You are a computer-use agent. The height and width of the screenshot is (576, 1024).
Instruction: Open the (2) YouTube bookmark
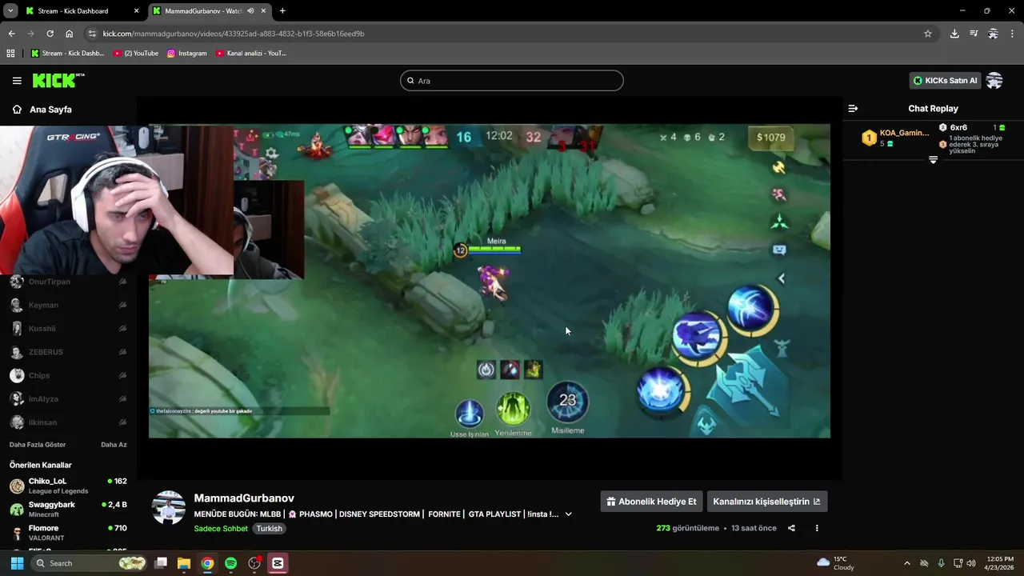pyautogui.click(x=135, y=54)
